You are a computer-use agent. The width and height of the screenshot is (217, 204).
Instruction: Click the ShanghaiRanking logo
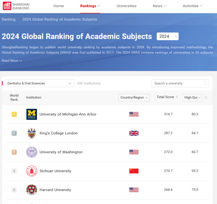coord(16,6)
